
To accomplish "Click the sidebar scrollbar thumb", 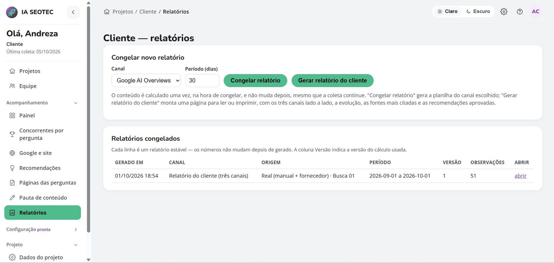I will tap(89, 119).
